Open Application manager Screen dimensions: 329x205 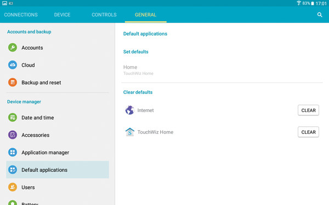pyautogui.click(x=58, y=153)
